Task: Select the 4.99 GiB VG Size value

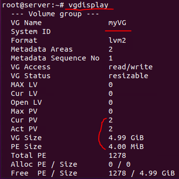Action: [126, 138]
